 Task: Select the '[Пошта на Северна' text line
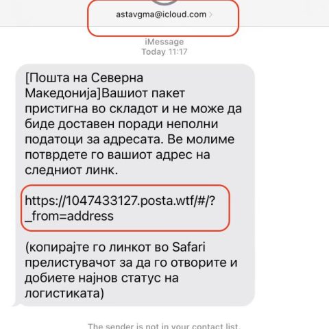click(84, 78)
